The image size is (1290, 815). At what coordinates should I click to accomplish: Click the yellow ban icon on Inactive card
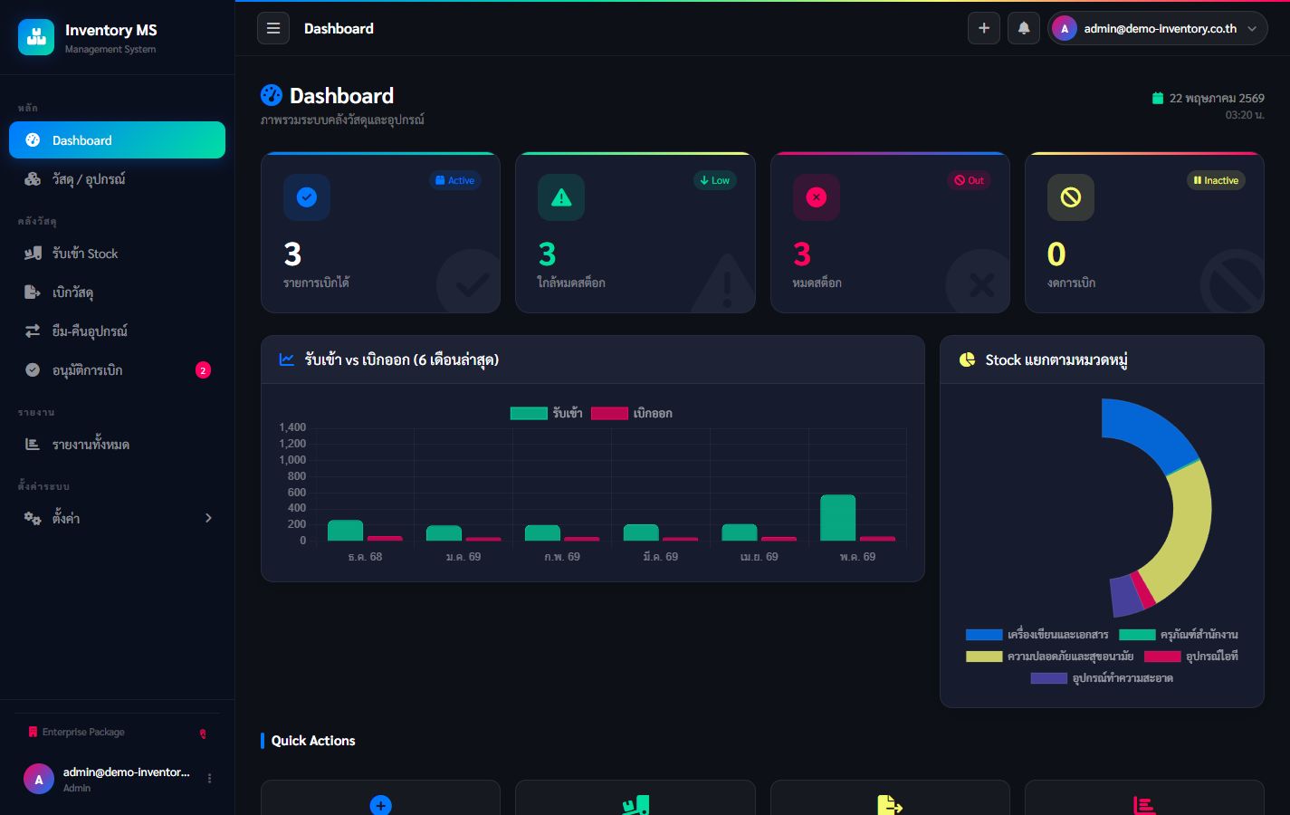(x=1071, y=197)
